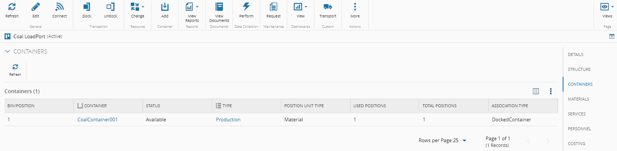The width and height of the screenshot is (617, 151).
Task: Open the CoalContainer001 link
Action: 97,119
